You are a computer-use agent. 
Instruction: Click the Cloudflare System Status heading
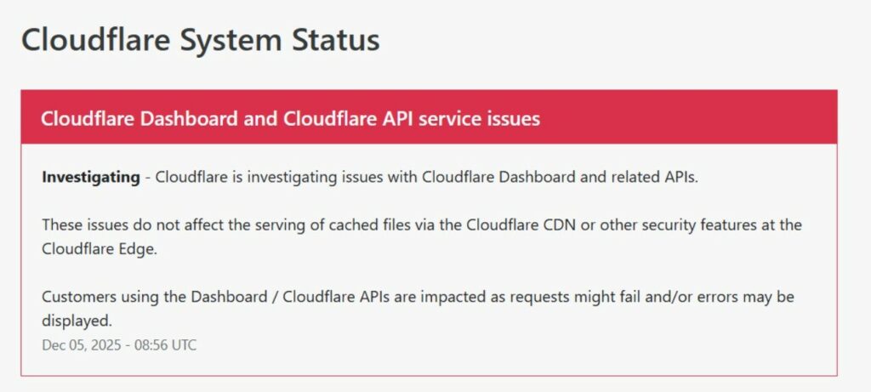pyautogui.click(x=200, y=40)
